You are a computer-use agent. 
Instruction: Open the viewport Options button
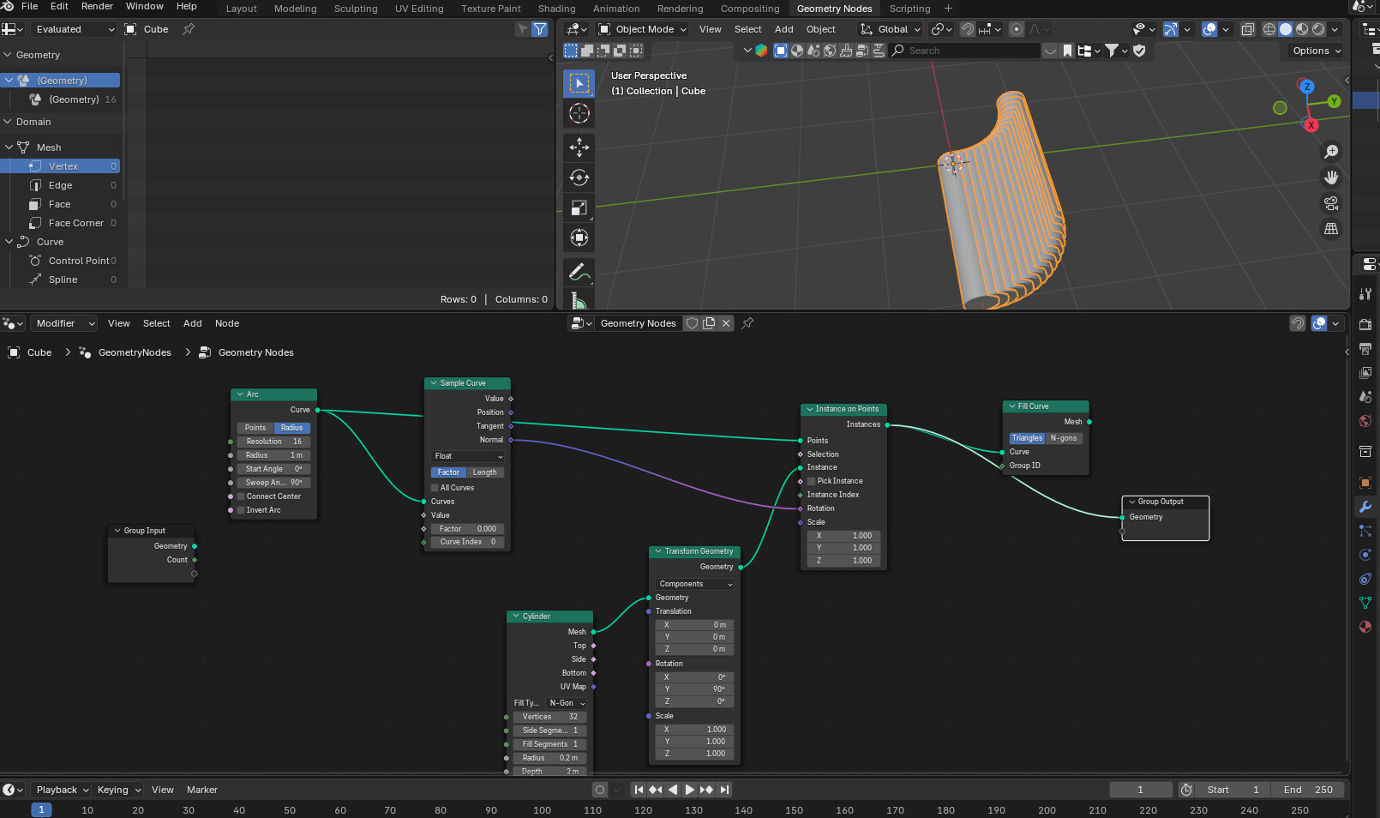[x=1316, y=51]
